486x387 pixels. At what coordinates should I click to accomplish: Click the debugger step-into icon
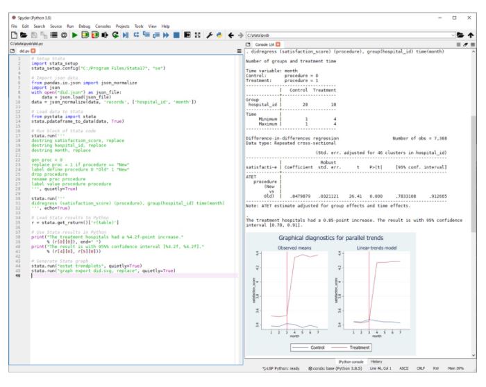tap(146, 35)
